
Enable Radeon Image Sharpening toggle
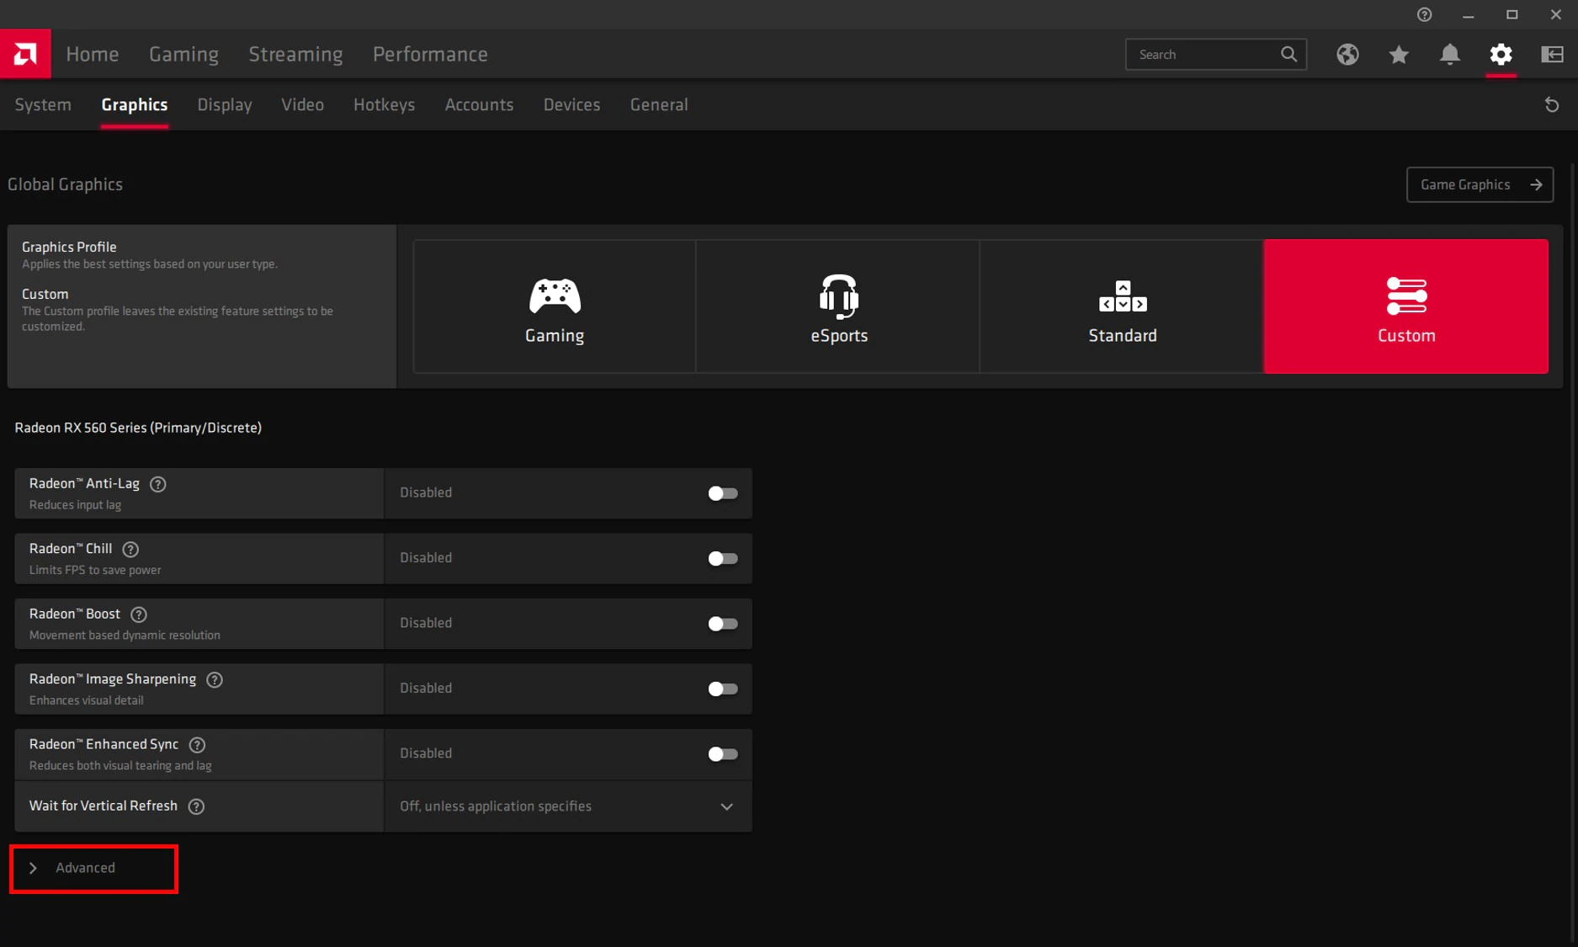coord(722,689)
